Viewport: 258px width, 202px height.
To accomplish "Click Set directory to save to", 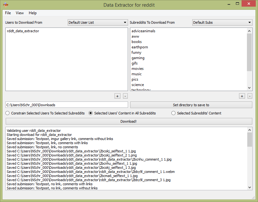I will [191, 105].
